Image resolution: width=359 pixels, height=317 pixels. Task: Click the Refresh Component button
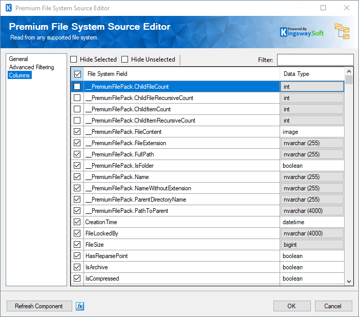39,306
